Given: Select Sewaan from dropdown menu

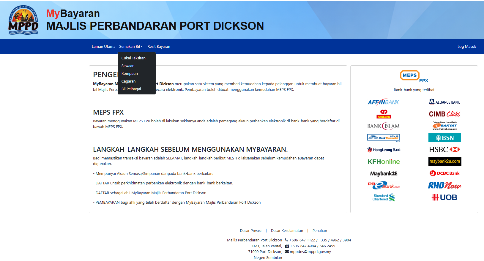Looking at the screenshot, I should click(137, 66).
